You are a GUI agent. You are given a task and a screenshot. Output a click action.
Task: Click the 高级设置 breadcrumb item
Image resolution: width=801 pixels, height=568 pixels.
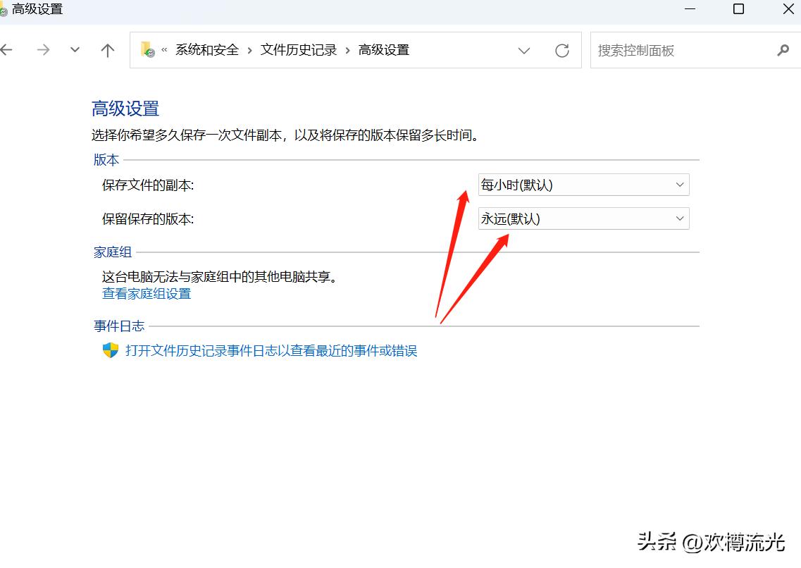(383, 49)
